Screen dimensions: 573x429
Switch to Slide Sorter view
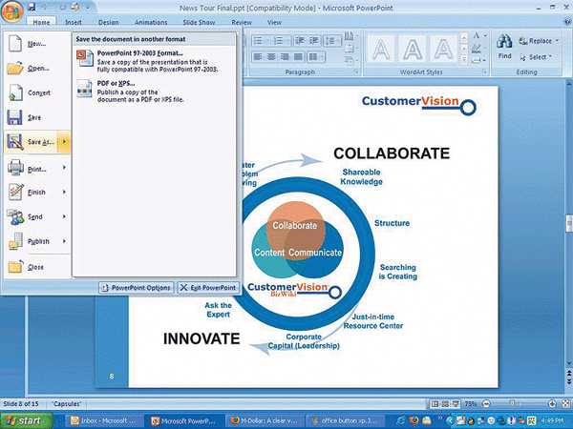click(445, 403)
